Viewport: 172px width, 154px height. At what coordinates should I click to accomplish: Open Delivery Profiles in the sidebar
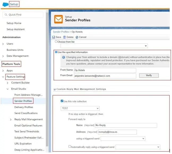(x=24, y=107)
